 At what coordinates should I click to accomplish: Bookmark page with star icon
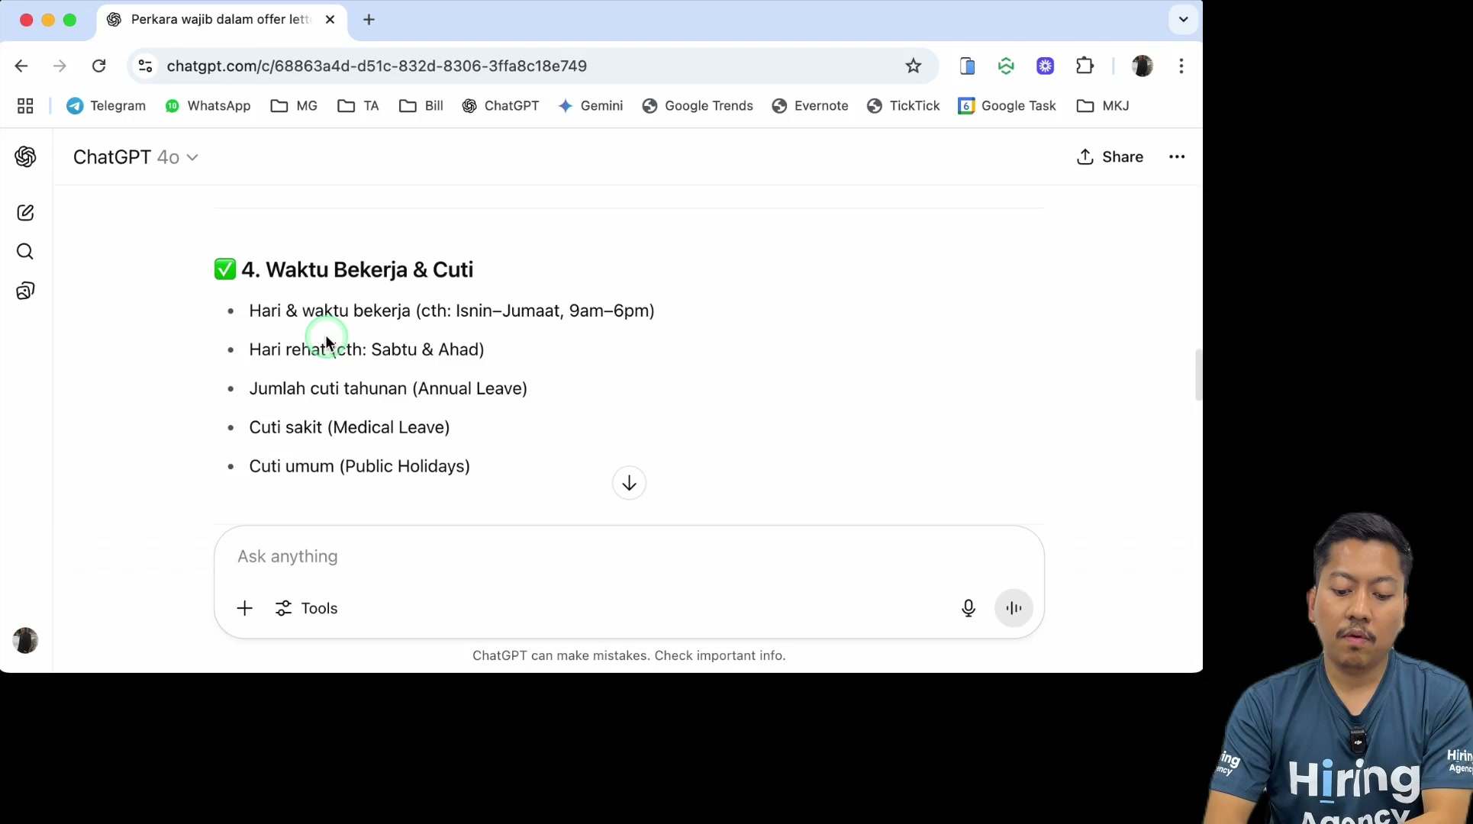point(913,66)
